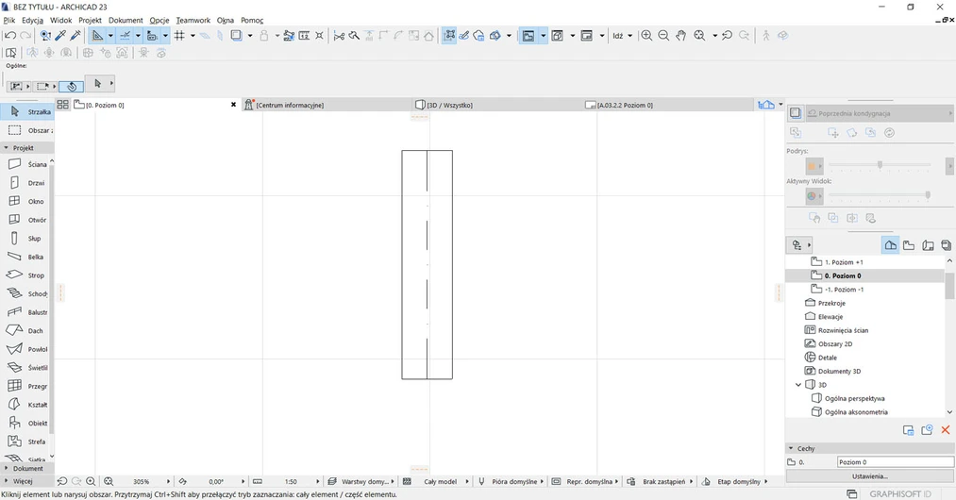Toggle the grid snap hash icon
The image size is (956, 500).
click(179, 35)
